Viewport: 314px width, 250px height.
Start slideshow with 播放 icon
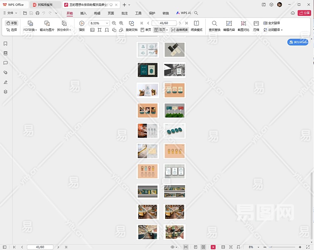pyautogui.click(x=82, y=24)
